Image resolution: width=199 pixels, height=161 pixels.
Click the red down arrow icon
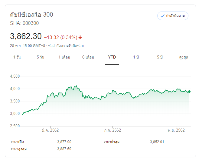[80, 38]
